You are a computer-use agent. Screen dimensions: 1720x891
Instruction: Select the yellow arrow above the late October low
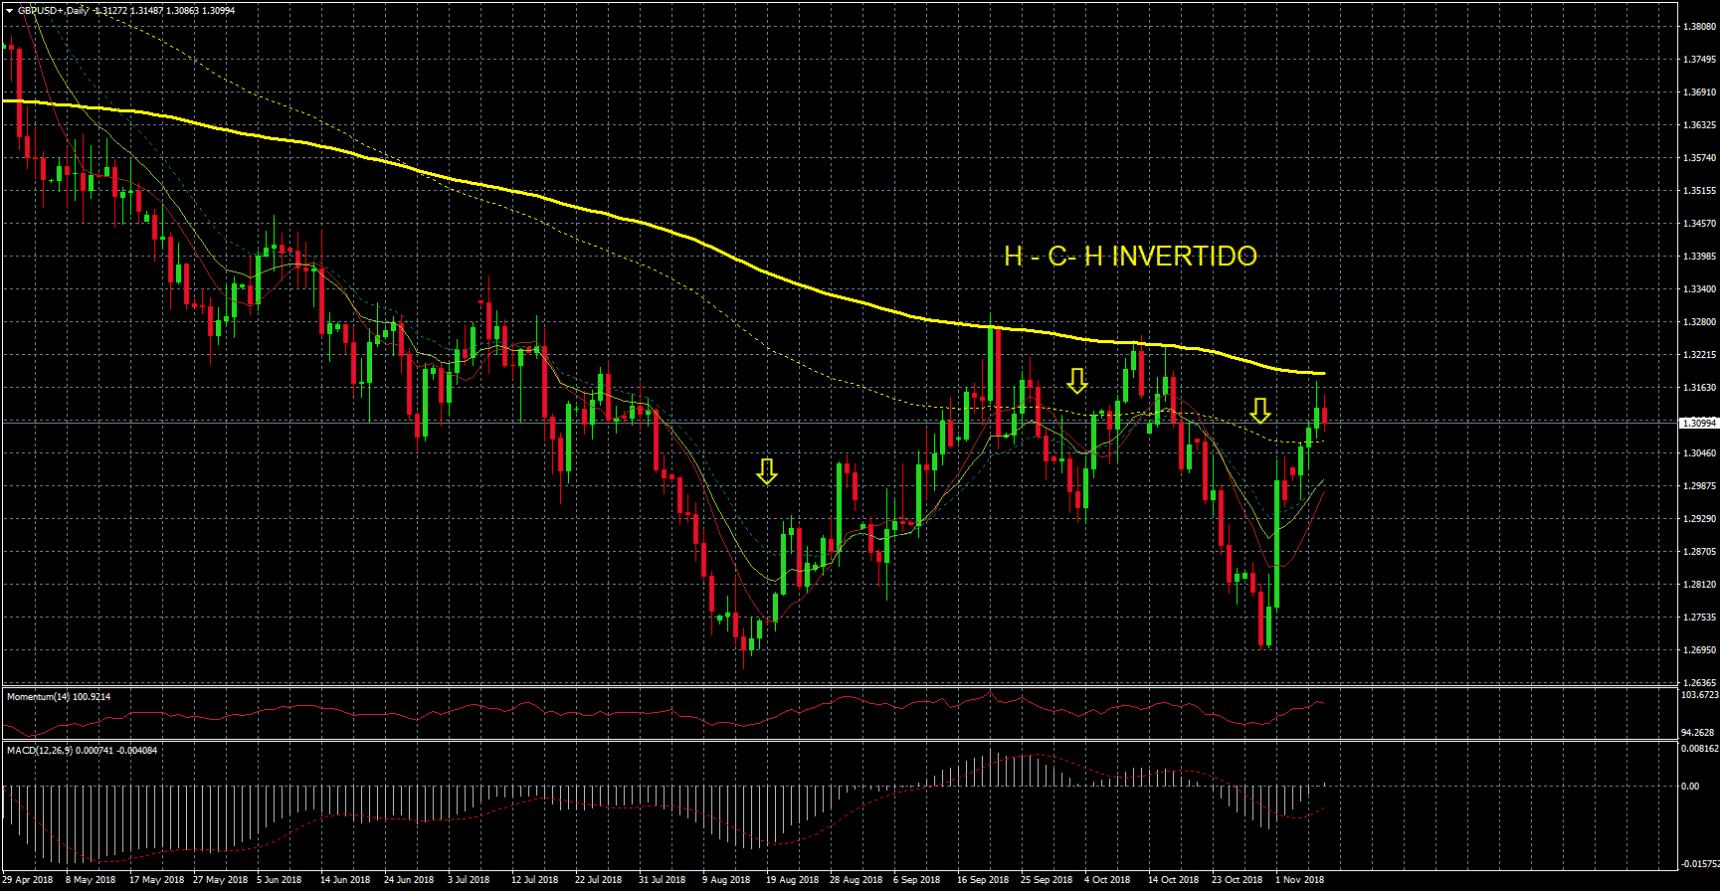(1260, 411)
